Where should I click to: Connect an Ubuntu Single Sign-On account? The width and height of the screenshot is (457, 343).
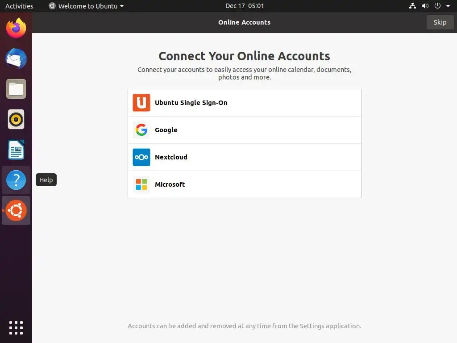pyautogui.click(x=245, y=103)
